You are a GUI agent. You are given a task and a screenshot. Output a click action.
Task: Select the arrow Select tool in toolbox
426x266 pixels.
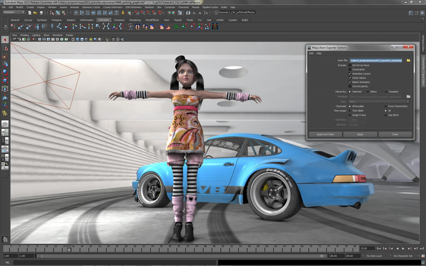coord(5,40)
